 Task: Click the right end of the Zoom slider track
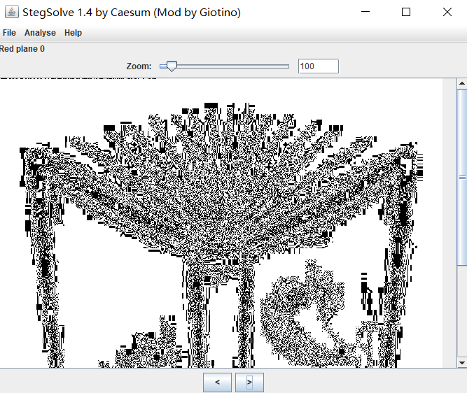(x=287, y=66)
